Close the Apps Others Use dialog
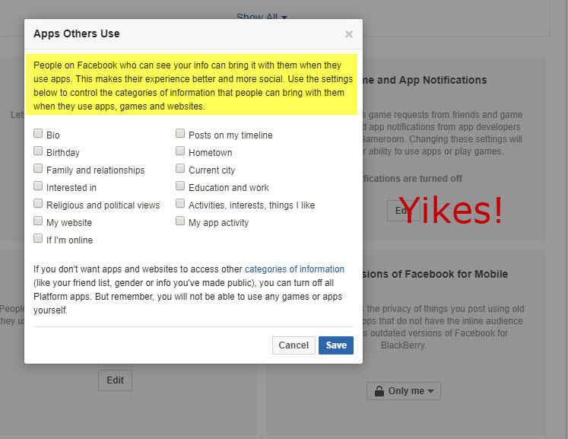568x439 pixels. point(348,34)
